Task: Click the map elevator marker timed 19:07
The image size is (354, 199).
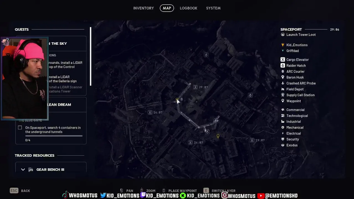Action: [252, 140]
